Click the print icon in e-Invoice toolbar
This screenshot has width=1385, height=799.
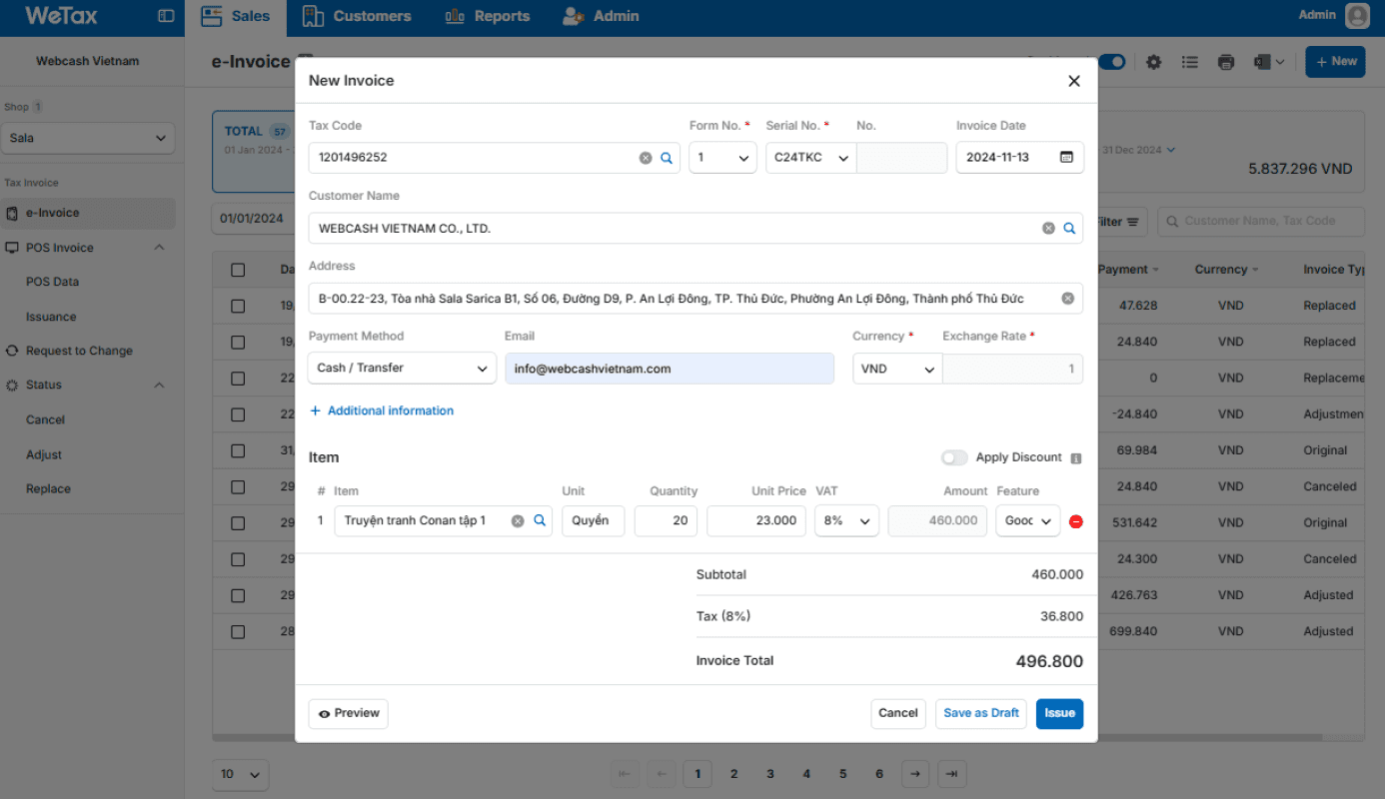(x=1226, y=62)
